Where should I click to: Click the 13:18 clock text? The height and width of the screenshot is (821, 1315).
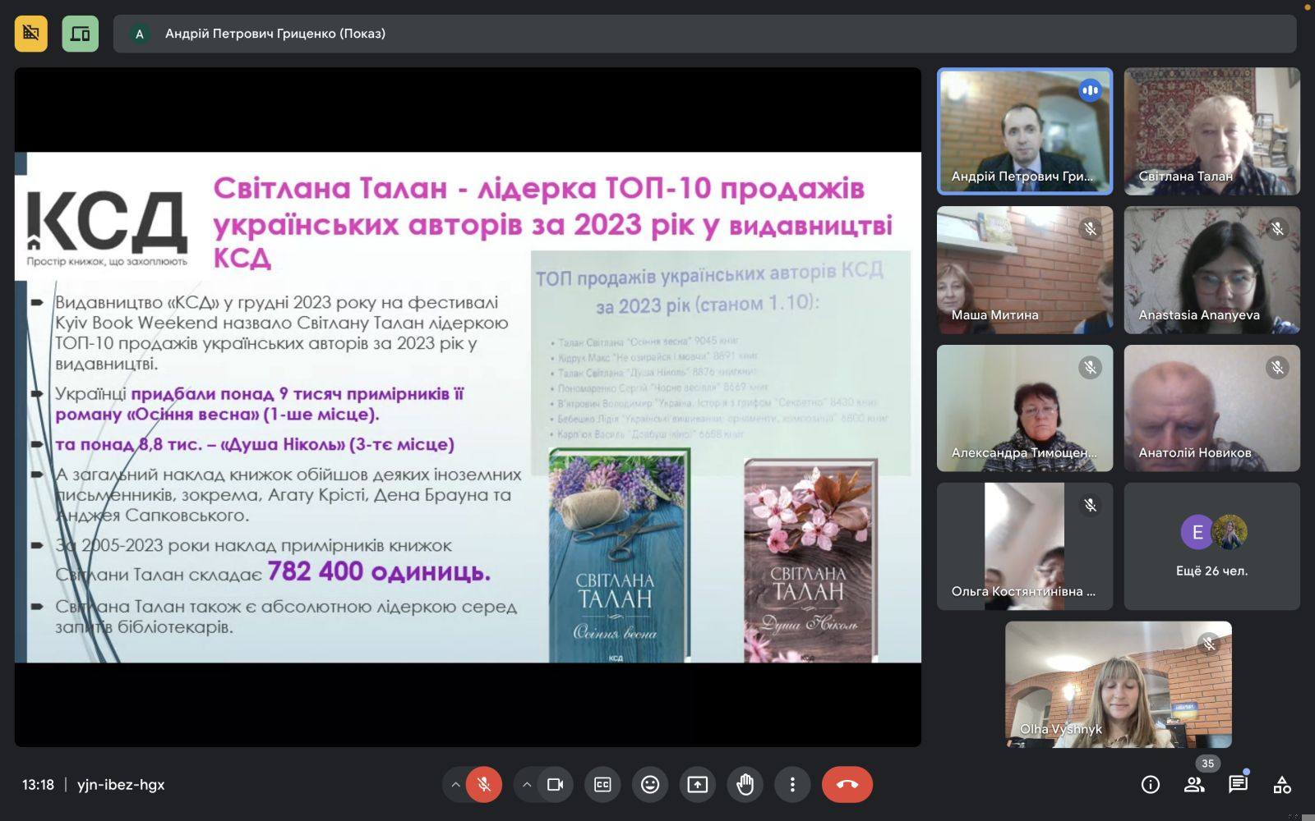(38, 784)
